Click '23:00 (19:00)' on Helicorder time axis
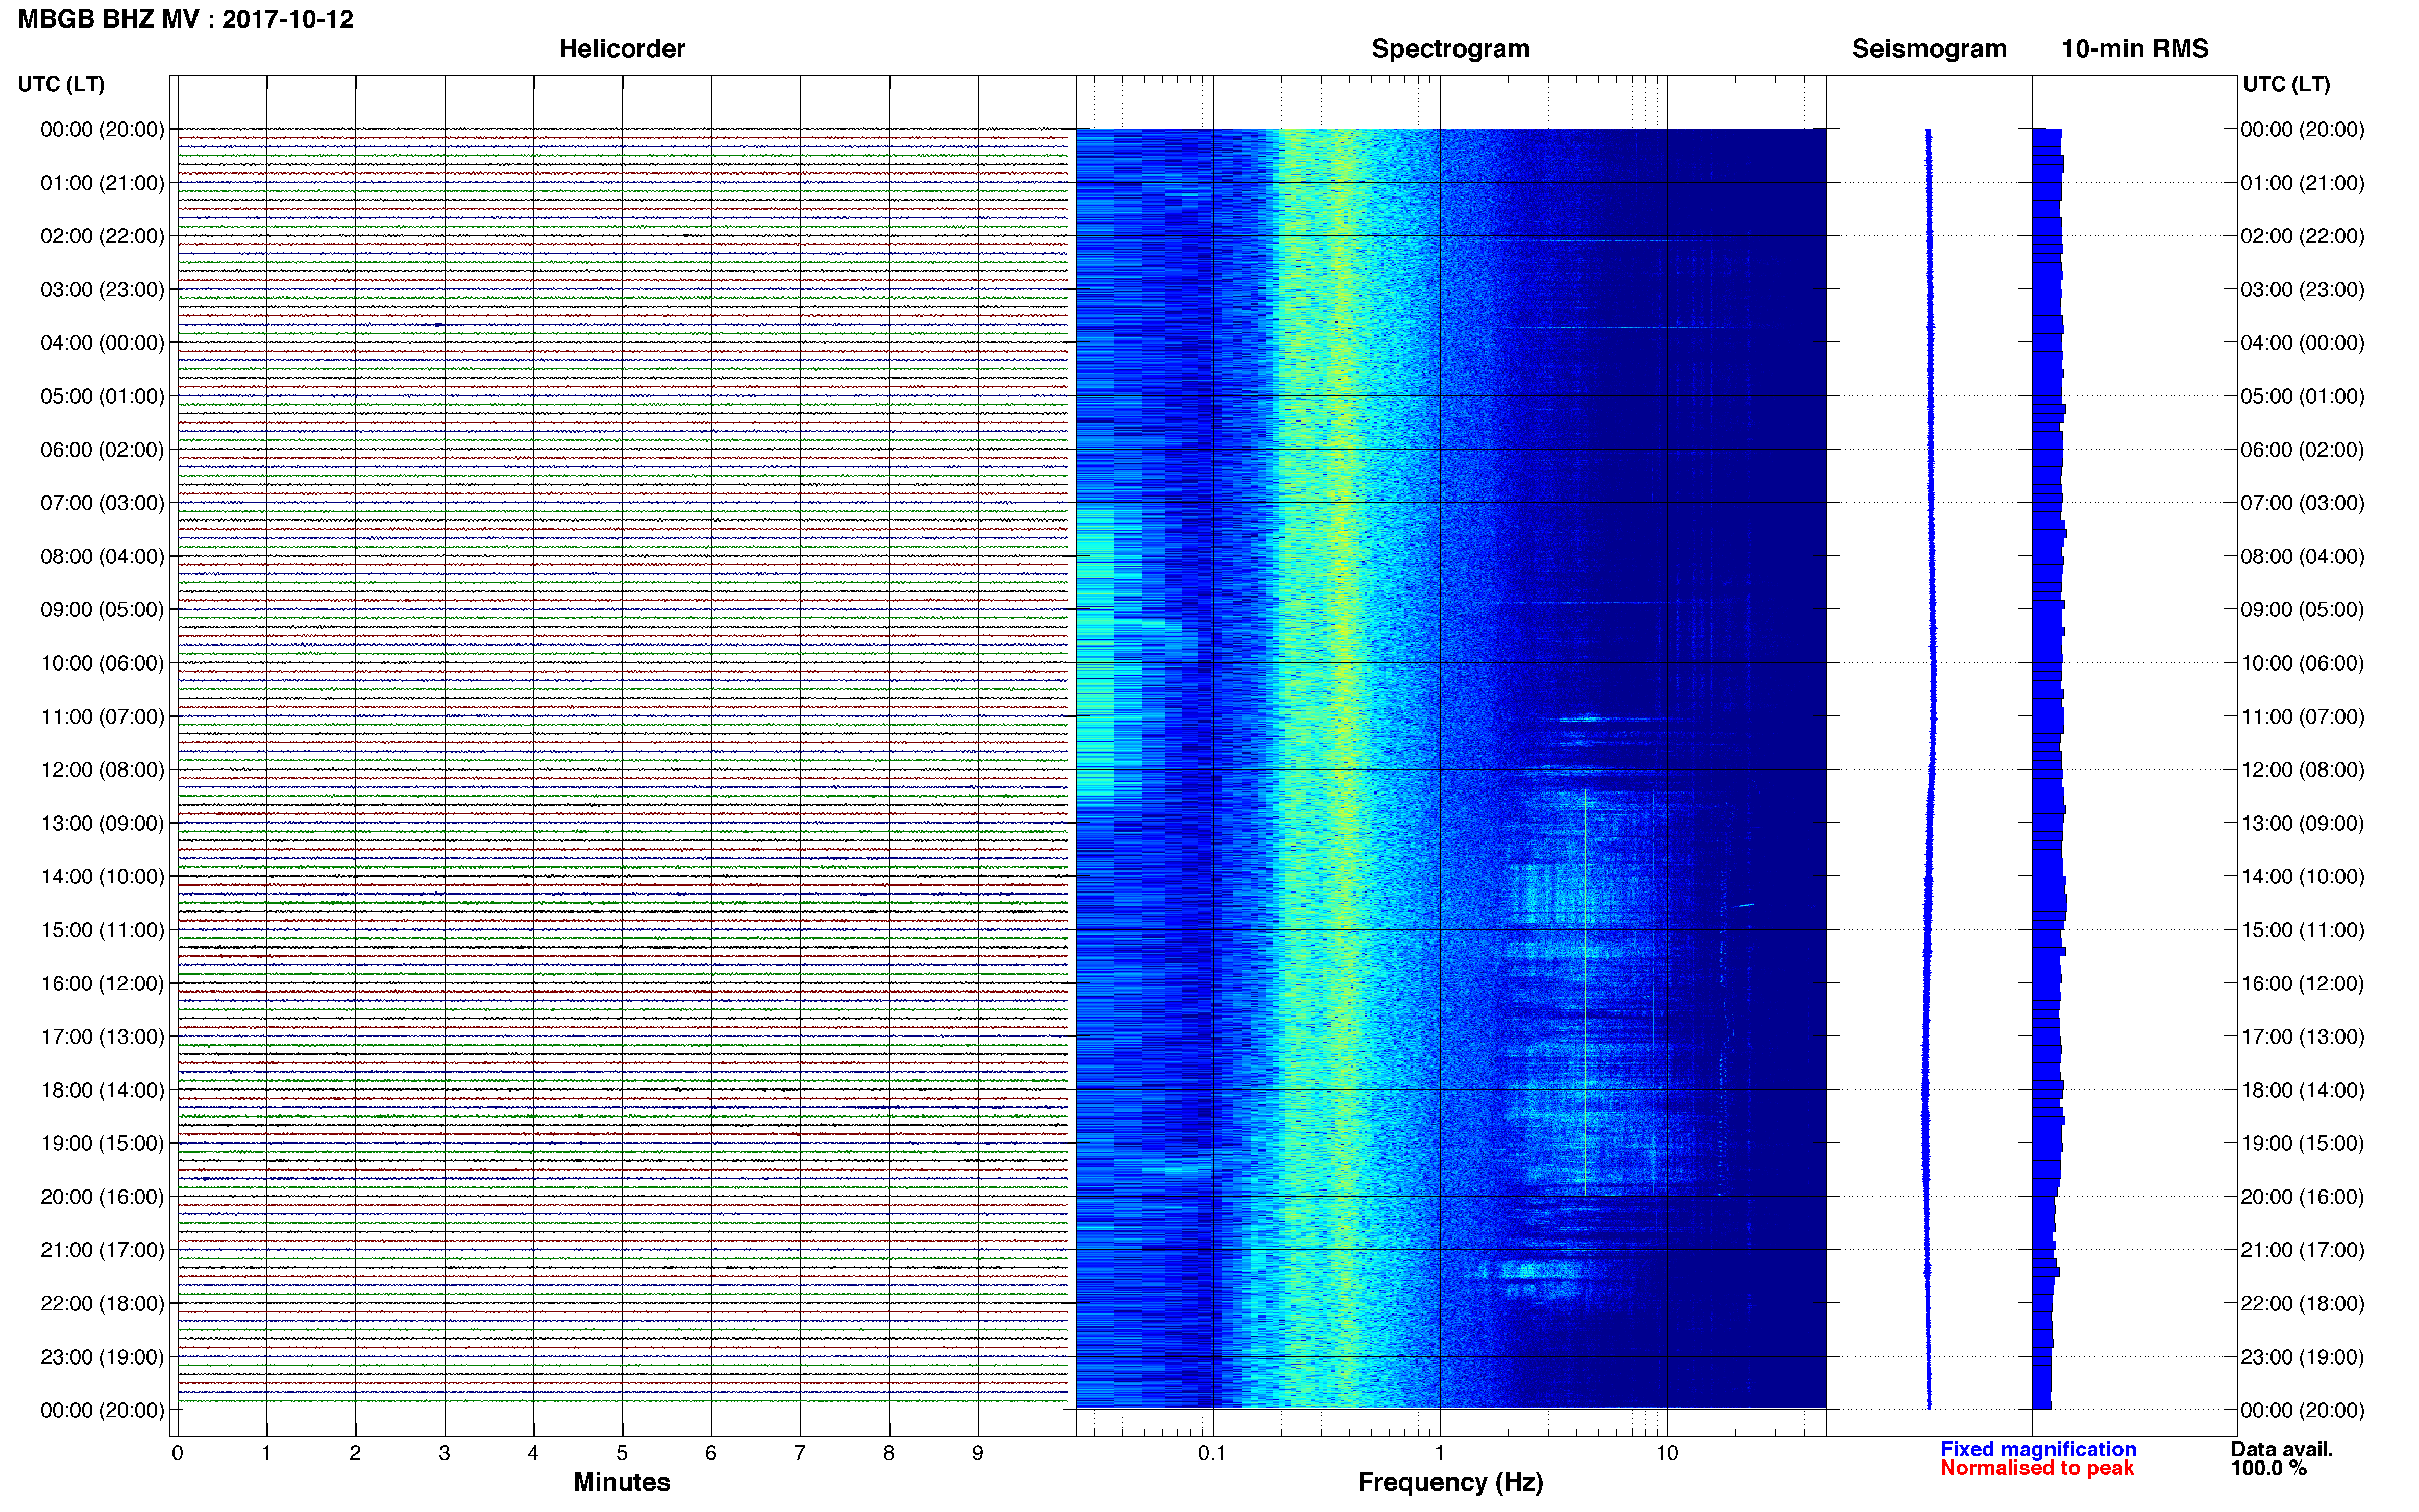Viewport: 2419px width, 1512px height. [102, 1357]
